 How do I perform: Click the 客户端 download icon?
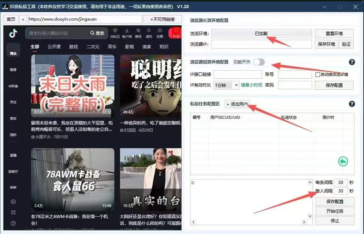coord(127,31)
